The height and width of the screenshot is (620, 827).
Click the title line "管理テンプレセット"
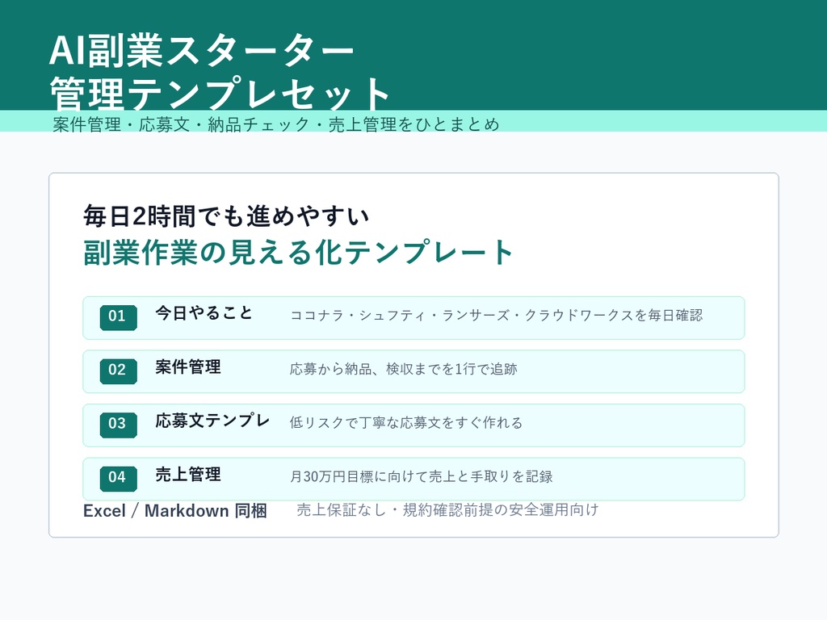click(x=220, y=94)
